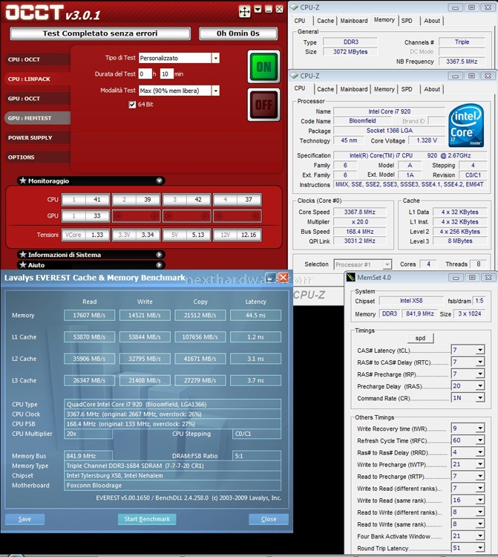Click the star icon beside Aiuto
498x557 pixels.
pyautogui.click(x=23, y=264)
